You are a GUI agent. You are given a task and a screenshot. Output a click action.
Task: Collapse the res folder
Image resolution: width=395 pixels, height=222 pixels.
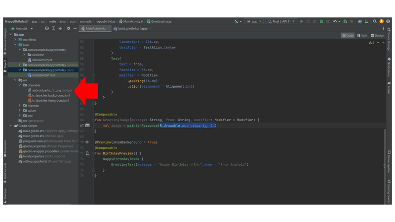coord(15,80)
